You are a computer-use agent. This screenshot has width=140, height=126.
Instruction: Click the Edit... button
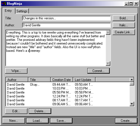[x=16, y=111]
